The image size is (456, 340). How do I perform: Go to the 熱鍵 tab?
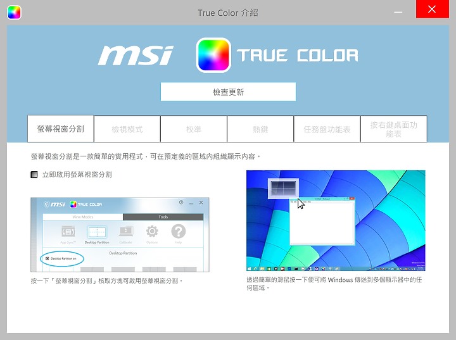pyautogui.click(x=260, y=129)
